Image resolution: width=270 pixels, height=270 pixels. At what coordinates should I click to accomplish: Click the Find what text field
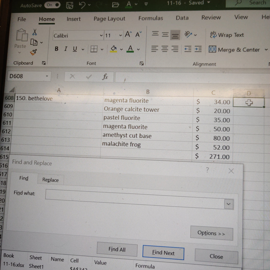(135, 198)
